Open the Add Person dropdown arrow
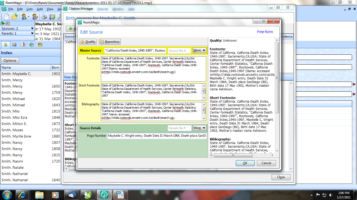 29,17
